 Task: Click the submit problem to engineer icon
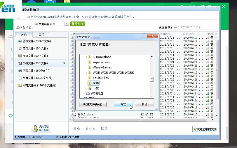click(x=35, y=129)
